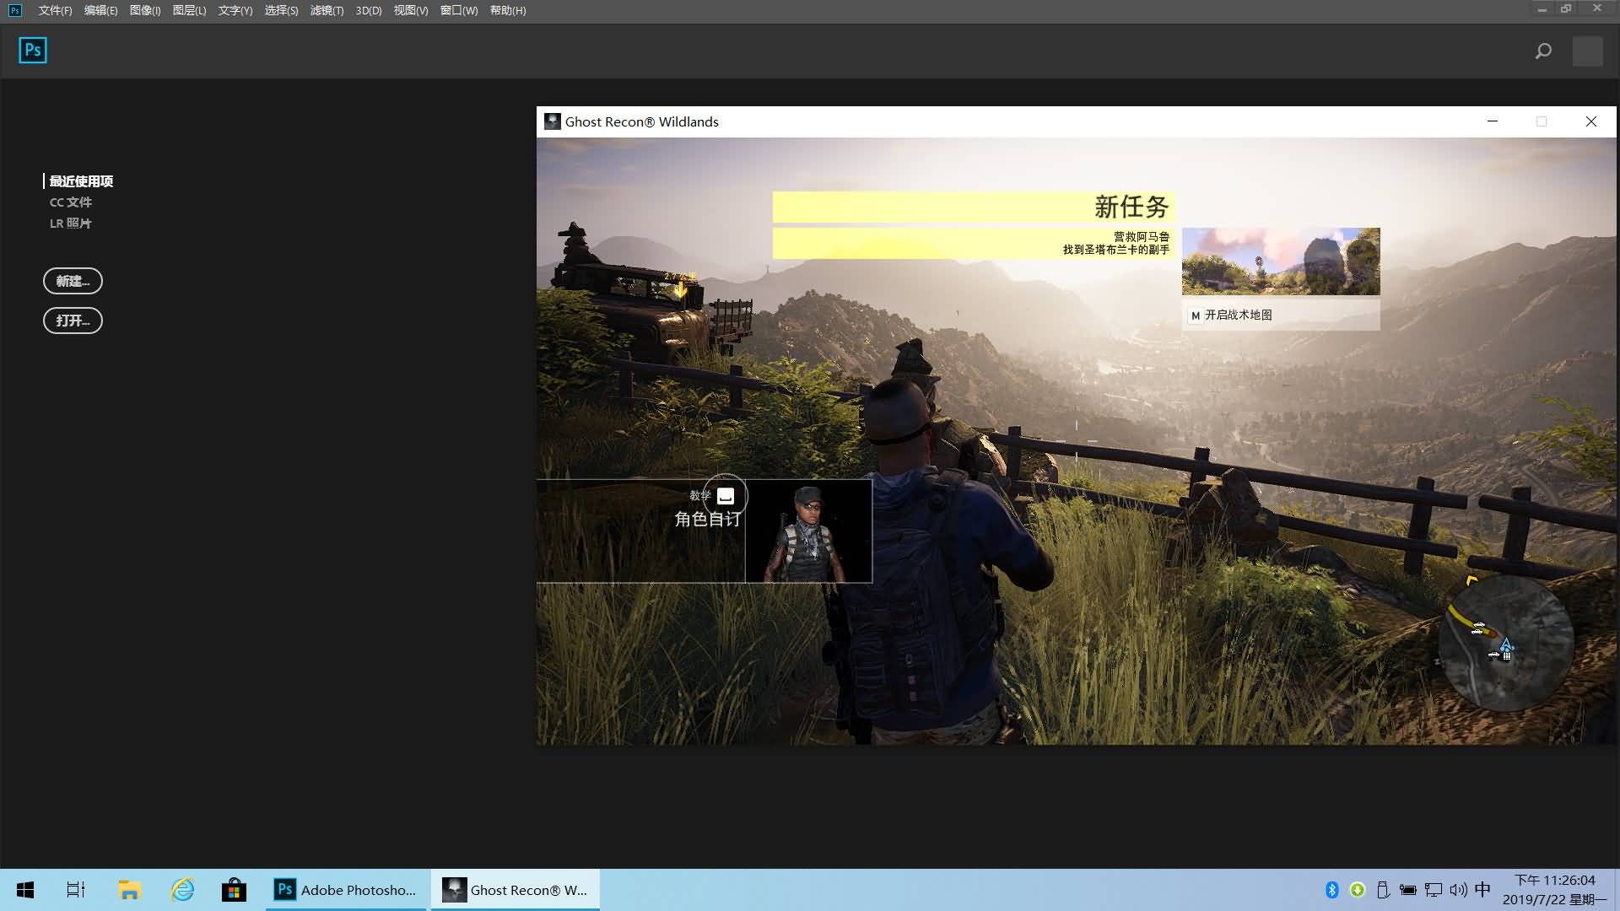
Task: Open the 滤镜(T) menu
Action: 327,10
